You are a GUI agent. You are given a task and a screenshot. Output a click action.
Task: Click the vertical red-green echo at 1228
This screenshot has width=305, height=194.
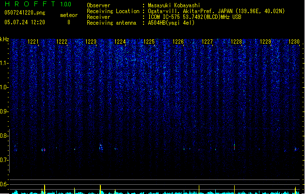click(x=235, y=146)
